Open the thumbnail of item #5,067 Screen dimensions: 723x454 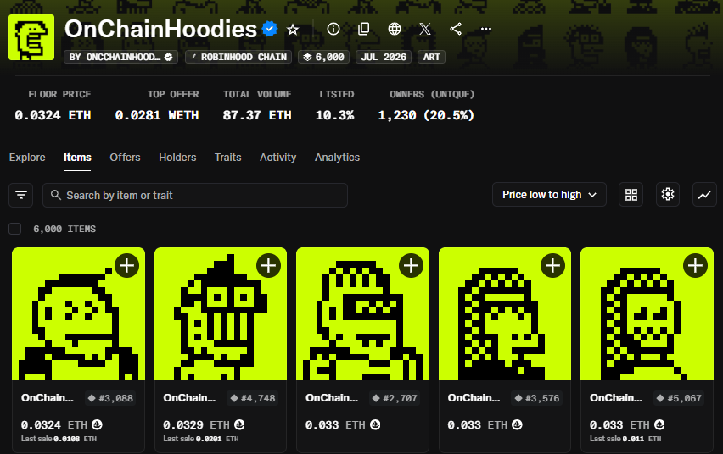click(x=647, y=314)
